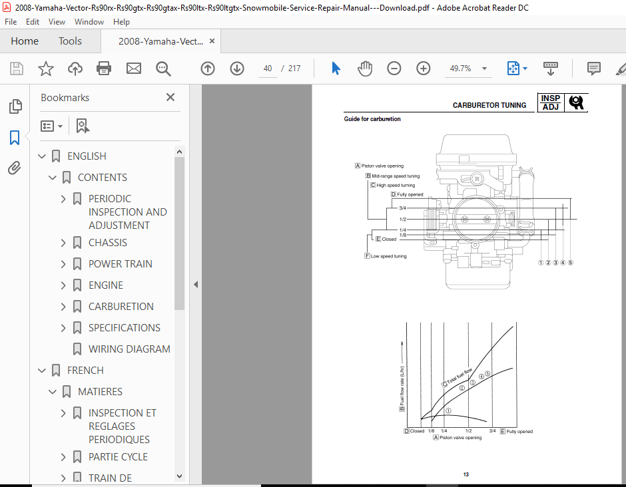Expand the ENGINE bookmark
Screen dimensions: 626x487
(x=63, y=285)
